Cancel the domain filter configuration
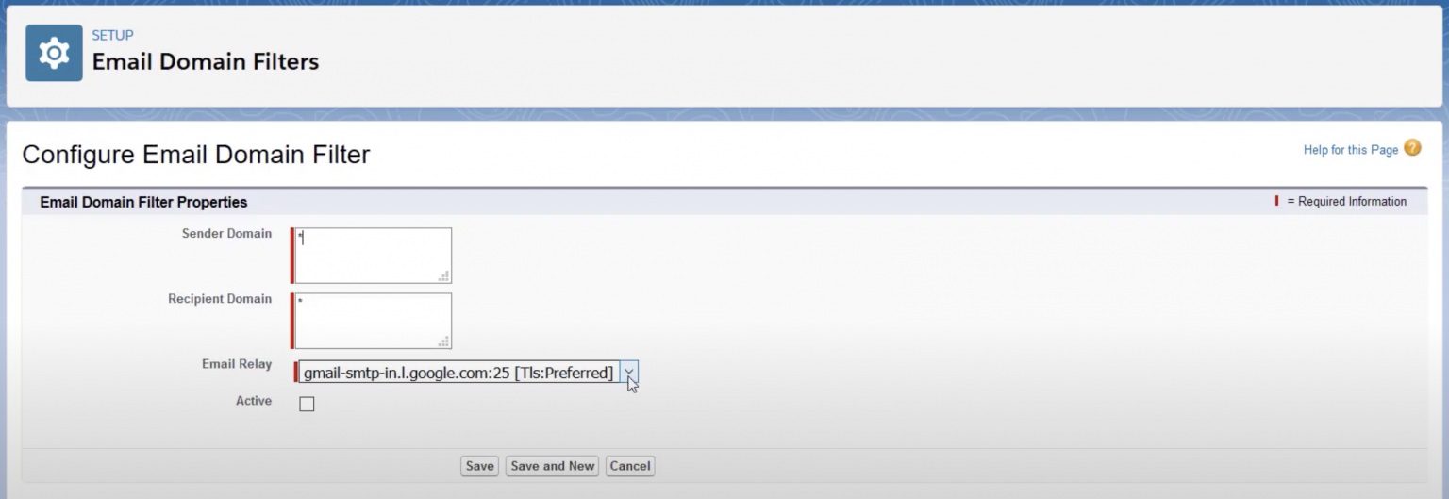 (x=630, y=466)
